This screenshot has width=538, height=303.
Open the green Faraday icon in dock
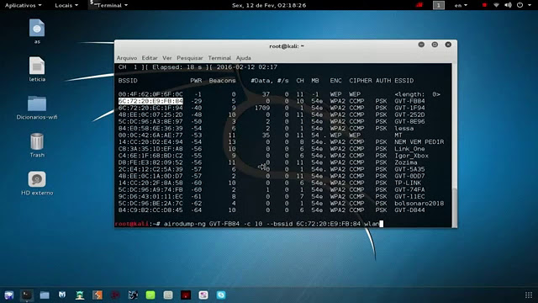coord(150,295)
